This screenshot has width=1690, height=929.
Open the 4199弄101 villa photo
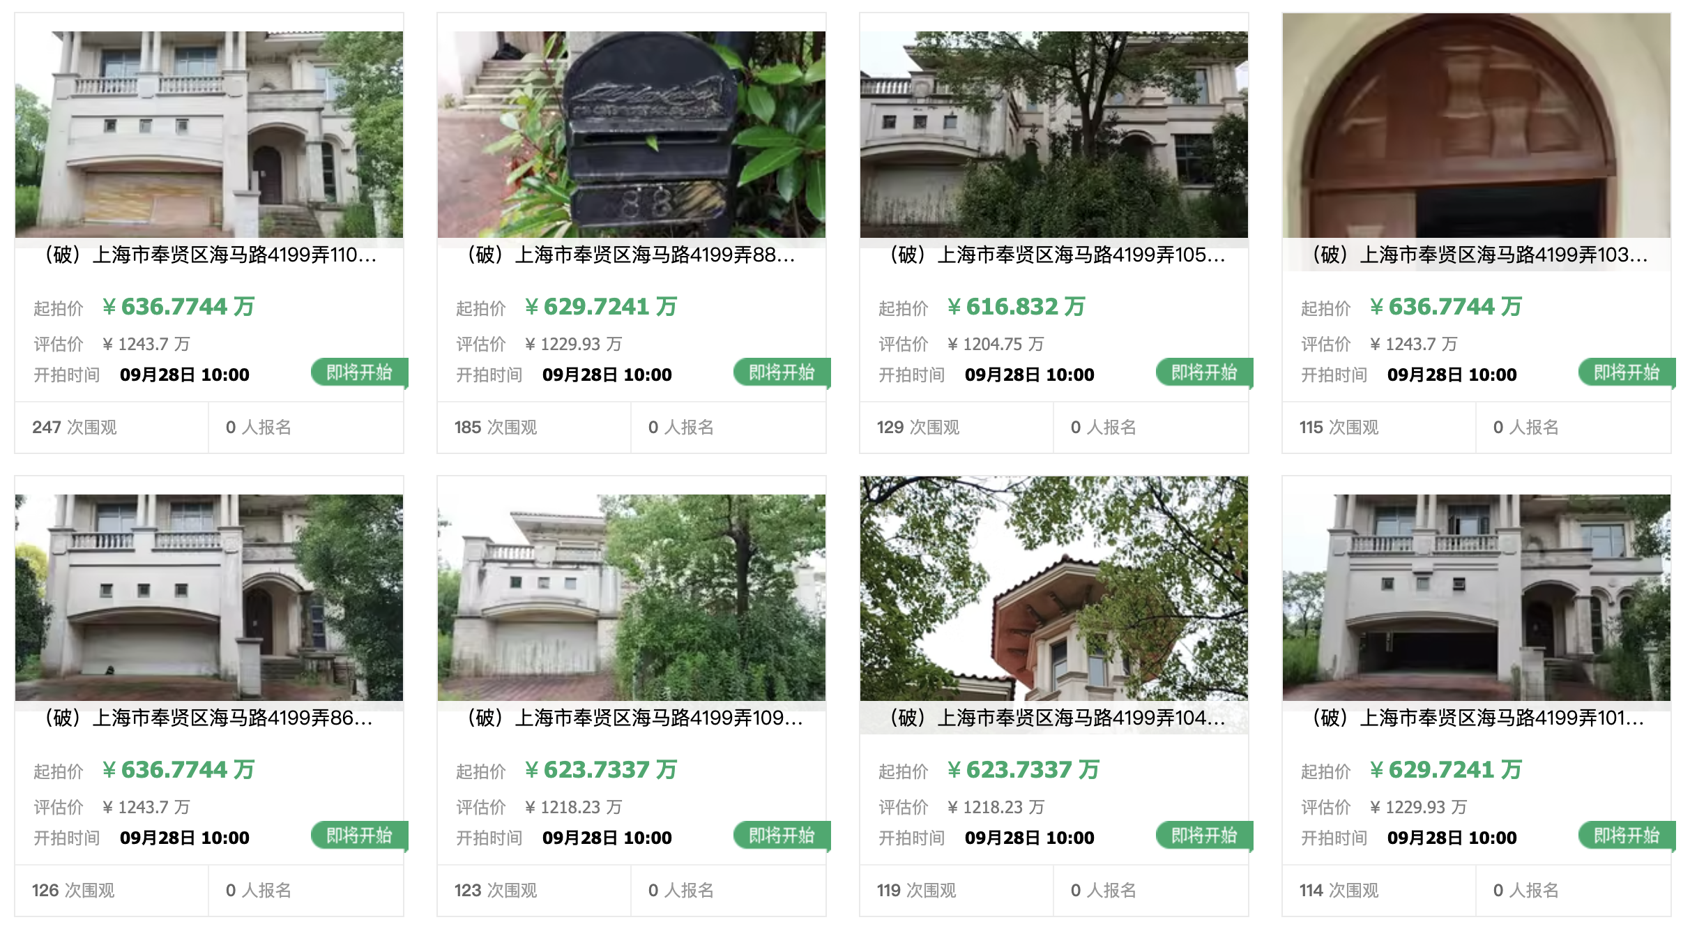(1477, 597)
